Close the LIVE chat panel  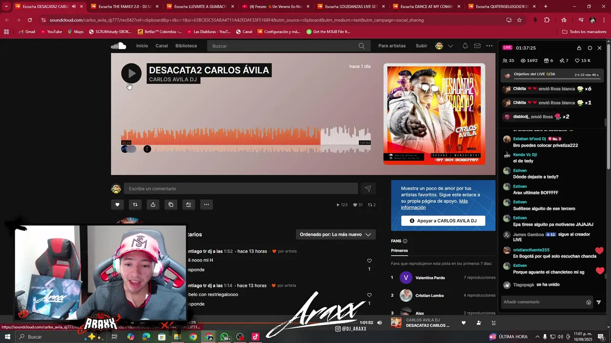tap(600, 48)
